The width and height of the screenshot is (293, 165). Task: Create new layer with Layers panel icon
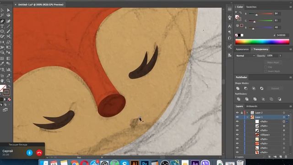281,157
